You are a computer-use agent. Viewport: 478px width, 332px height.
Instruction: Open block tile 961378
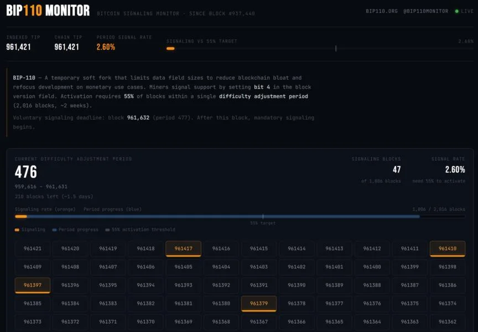tap(297, 304)
